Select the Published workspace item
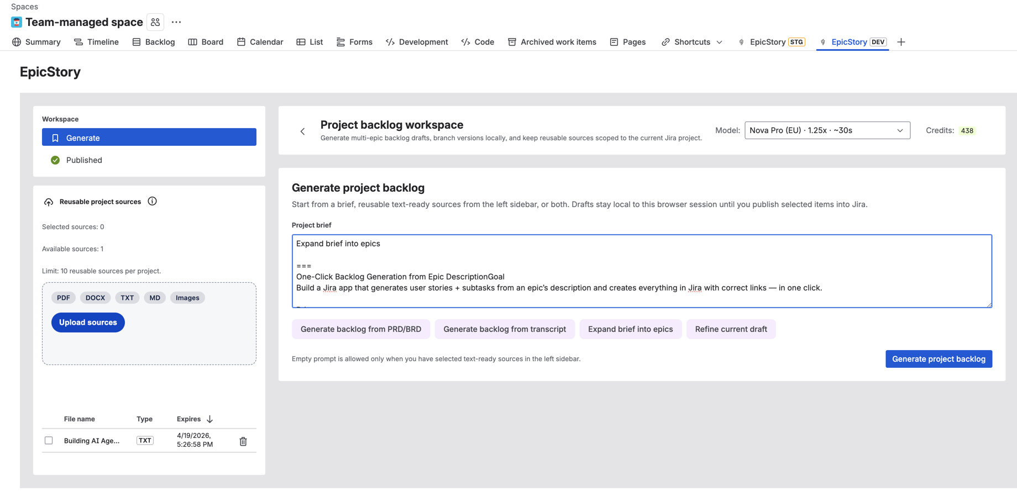1017x497 pixels. 83,160
